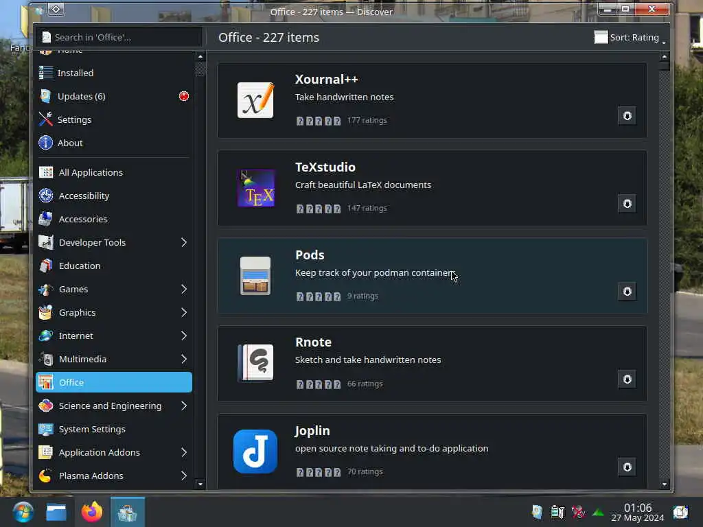Click the green triangle tray icon

coord(598,512)
